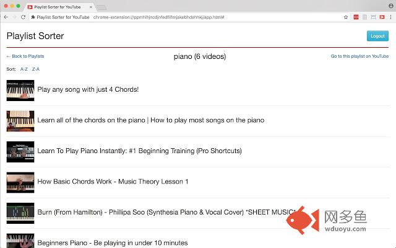This screenshot has height=248, width=396.
Task: Click thumbnail for How Basic Chords Work video
Action: [20, 182]
